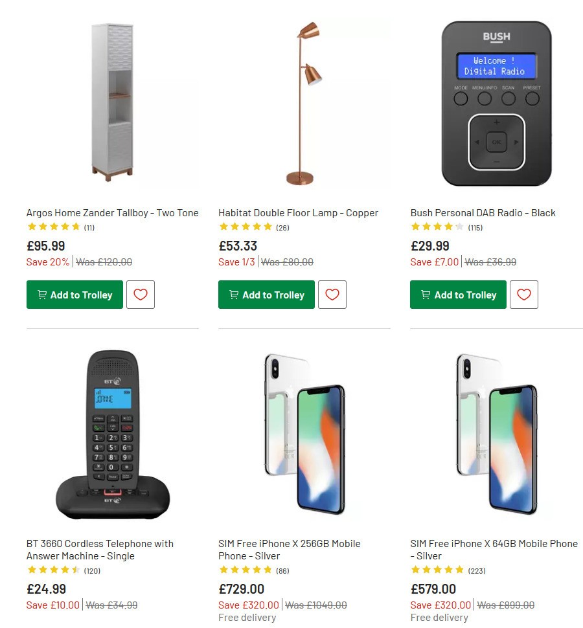Viewport: 583px width, 628px height.
Task: Click the BT 3660 telephone product photo
Action: click(112, 434)
